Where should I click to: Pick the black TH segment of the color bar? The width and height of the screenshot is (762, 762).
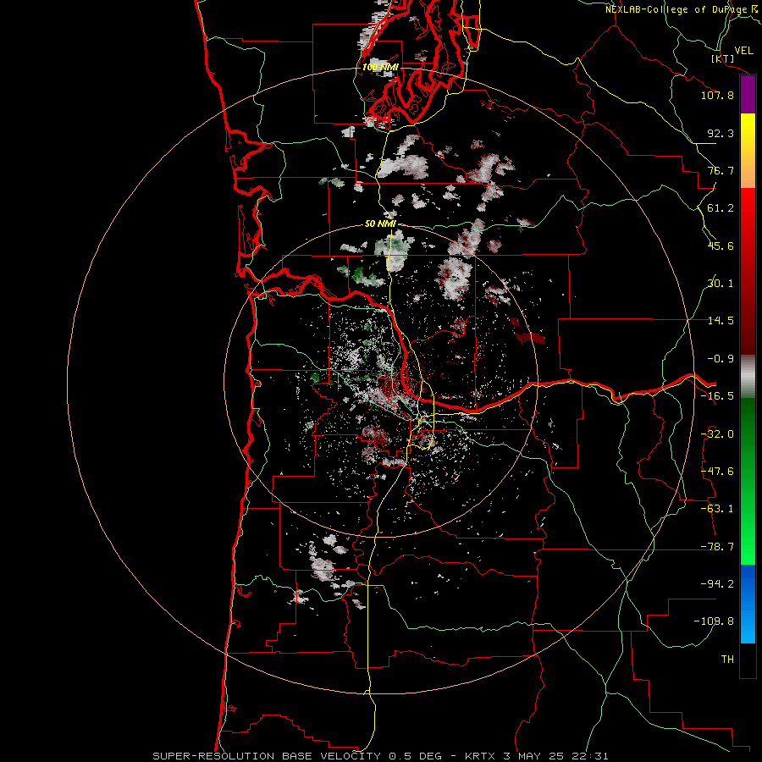click(748, 660)
